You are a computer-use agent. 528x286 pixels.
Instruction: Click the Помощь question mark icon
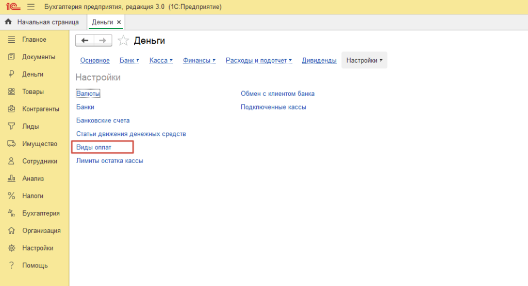coord(11,265)
